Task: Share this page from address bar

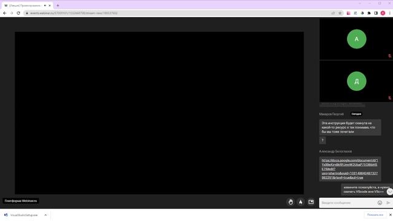Action: [333, 13]
